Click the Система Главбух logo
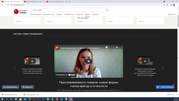Viewport: 179px width, 101px height. [20, 12]
